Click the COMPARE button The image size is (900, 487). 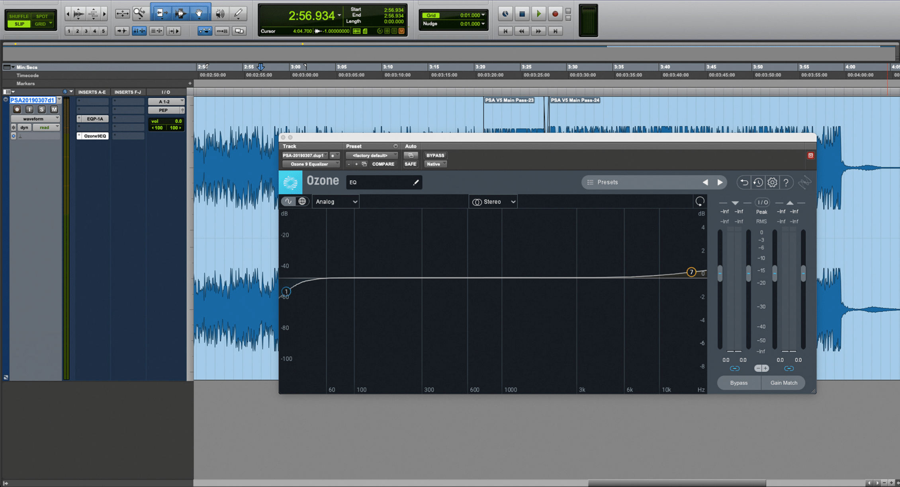(x=383, y=164)
